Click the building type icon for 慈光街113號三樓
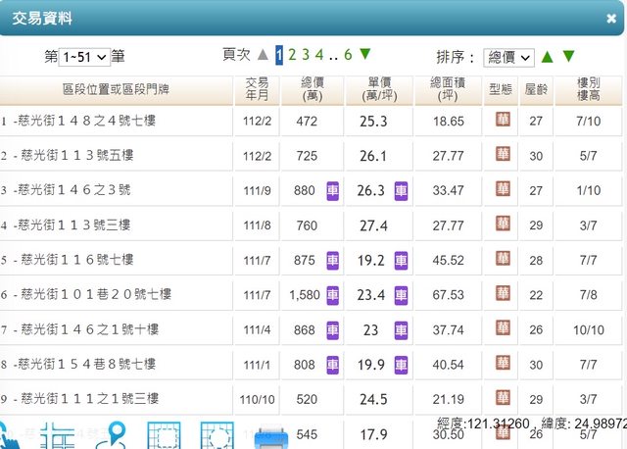 coord(502,225)
